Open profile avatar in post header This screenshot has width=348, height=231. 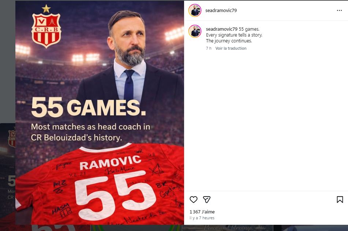click(x=195, y=11)
